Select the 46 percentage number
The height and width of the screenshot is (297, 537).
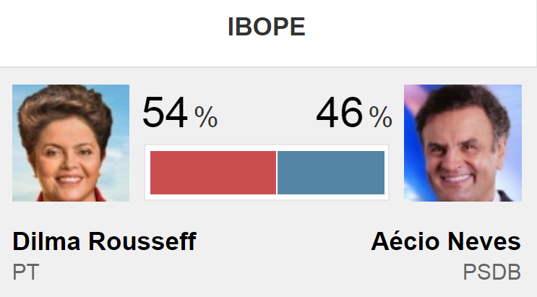[x=339, y=113]
